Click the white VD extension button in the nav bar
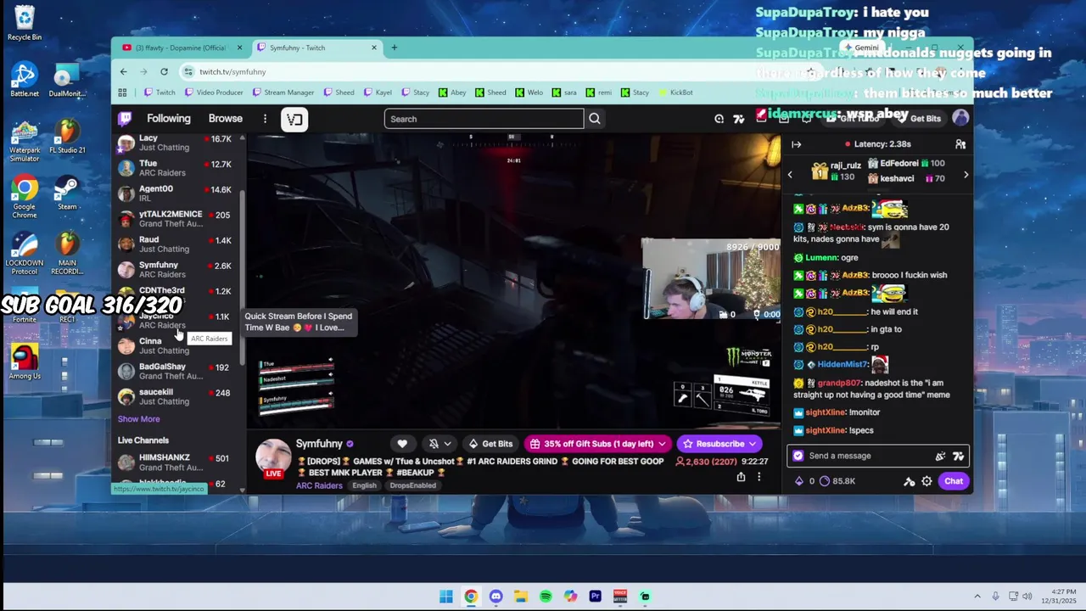The width and height of the screenshot is (1086, 611). tap(294, 119)
